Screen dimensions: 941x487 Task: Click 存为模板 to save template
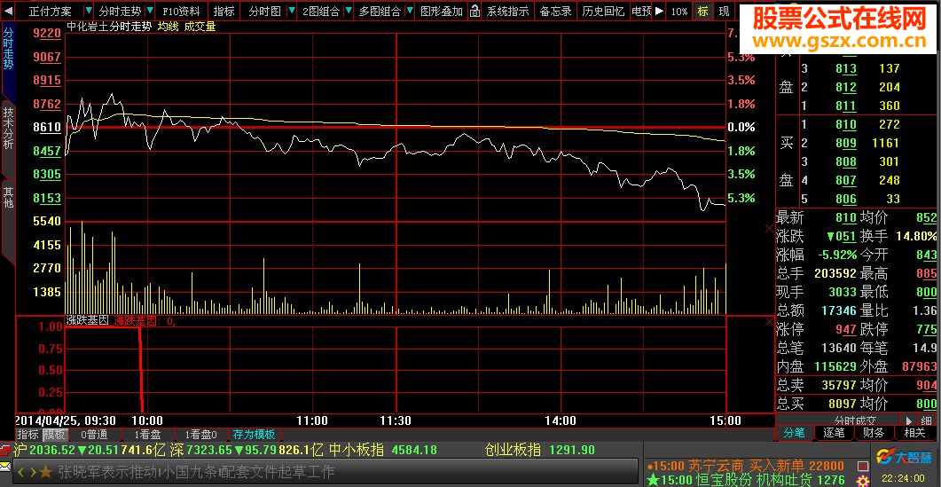[255, 435]
